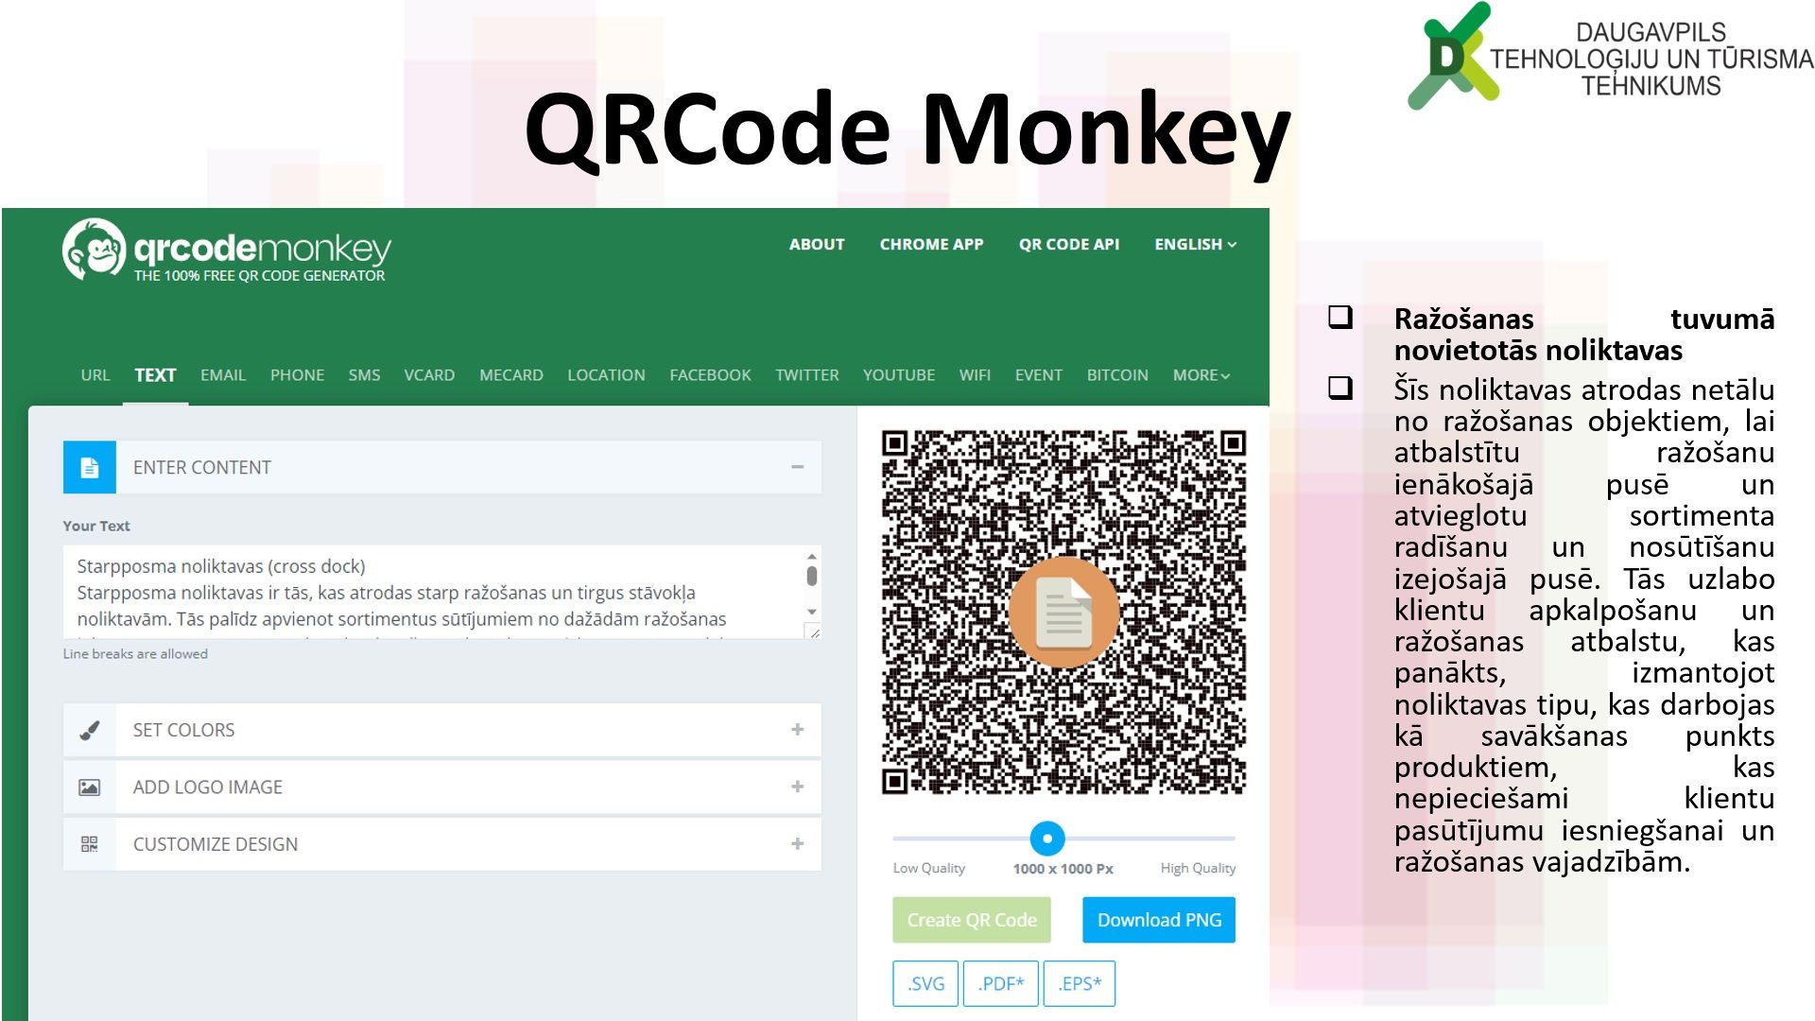
Task: Open the PHONE tab
Action: click(x=297, y=375)
